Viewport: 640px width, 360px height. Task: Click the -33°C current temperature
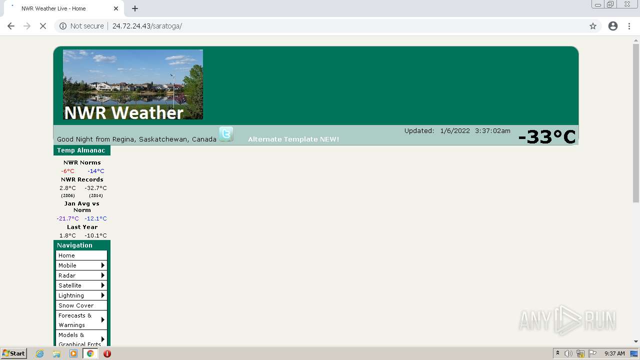(x=546, y=136)
